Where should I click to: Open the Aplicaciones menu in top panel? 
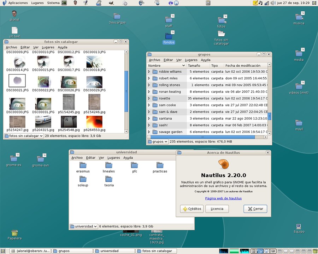18,3
